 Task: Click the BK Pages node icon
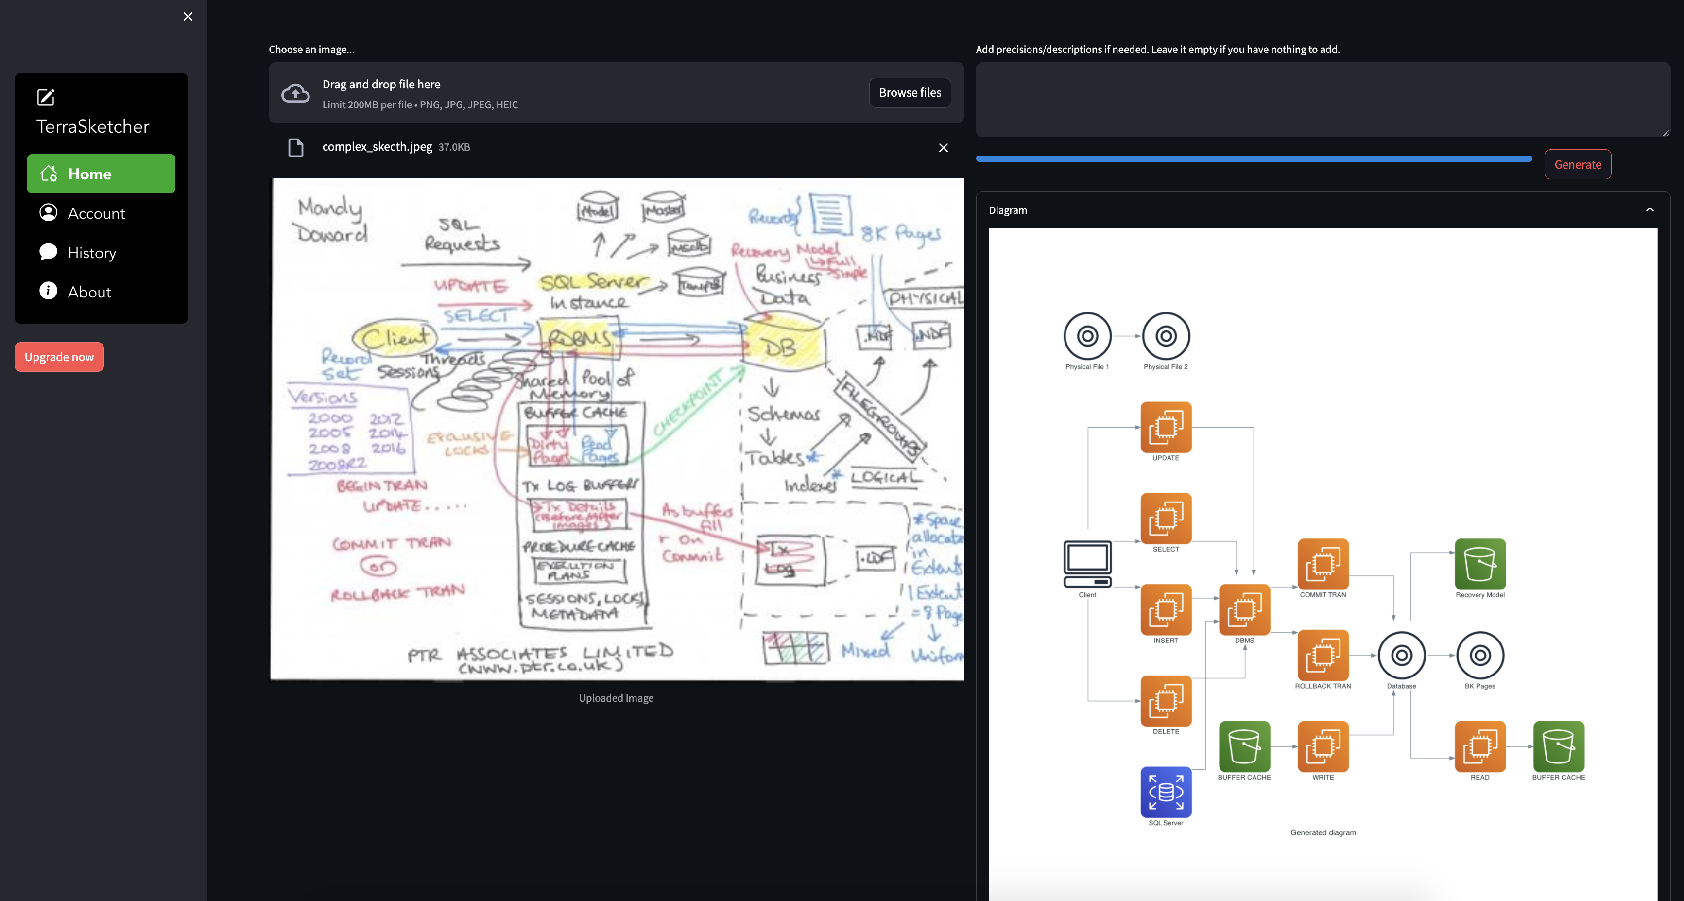tap(1480, 655)
